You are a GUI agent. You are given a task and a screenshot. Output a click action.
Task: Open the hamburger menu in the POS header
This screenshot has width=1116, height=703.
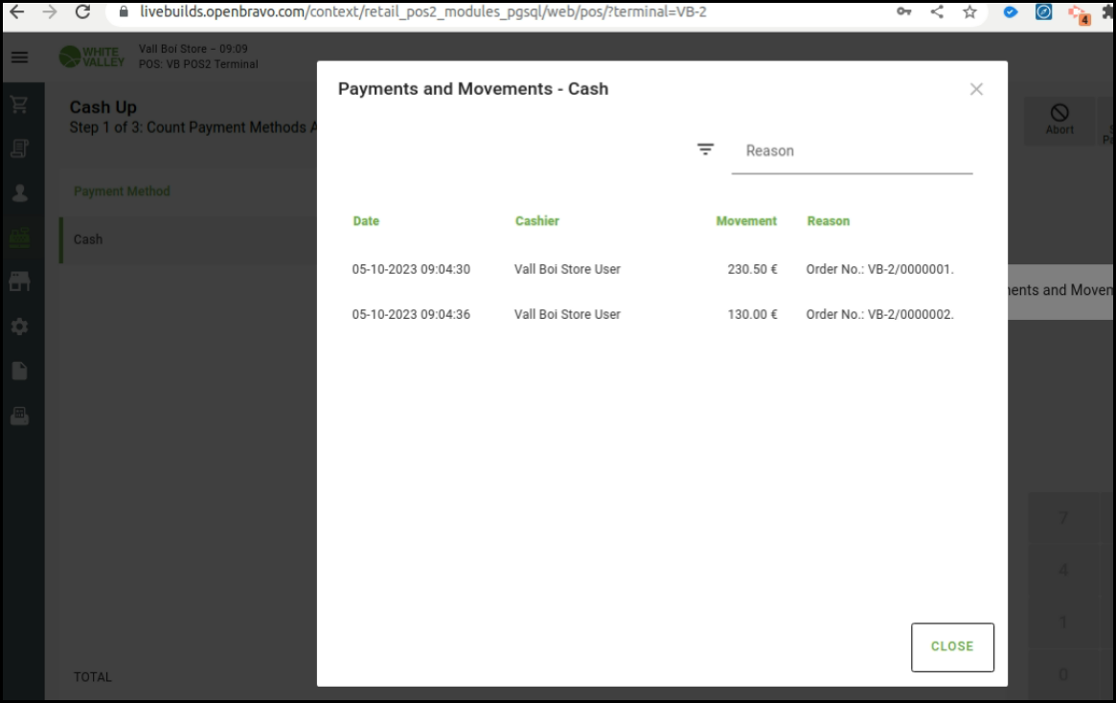coord(20,57)
